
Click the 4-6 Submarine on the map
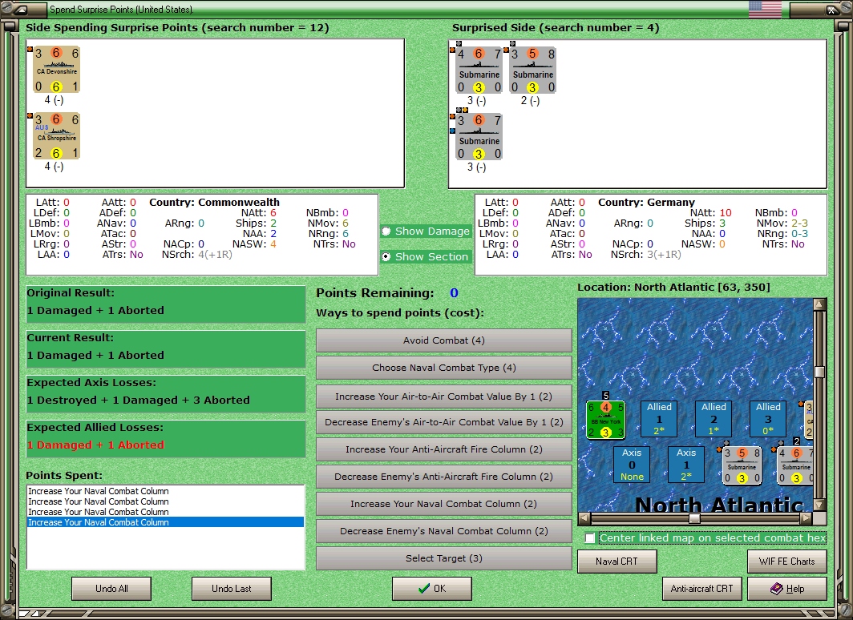(794, 465)
